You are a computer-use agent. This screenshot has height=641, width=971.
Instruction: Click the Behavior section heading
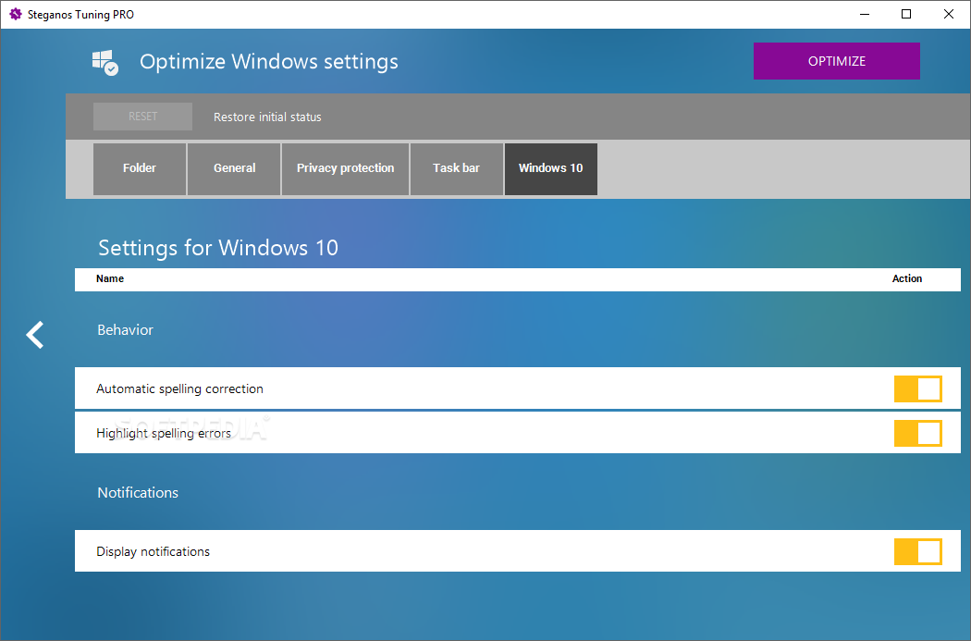tap(125, 330)
